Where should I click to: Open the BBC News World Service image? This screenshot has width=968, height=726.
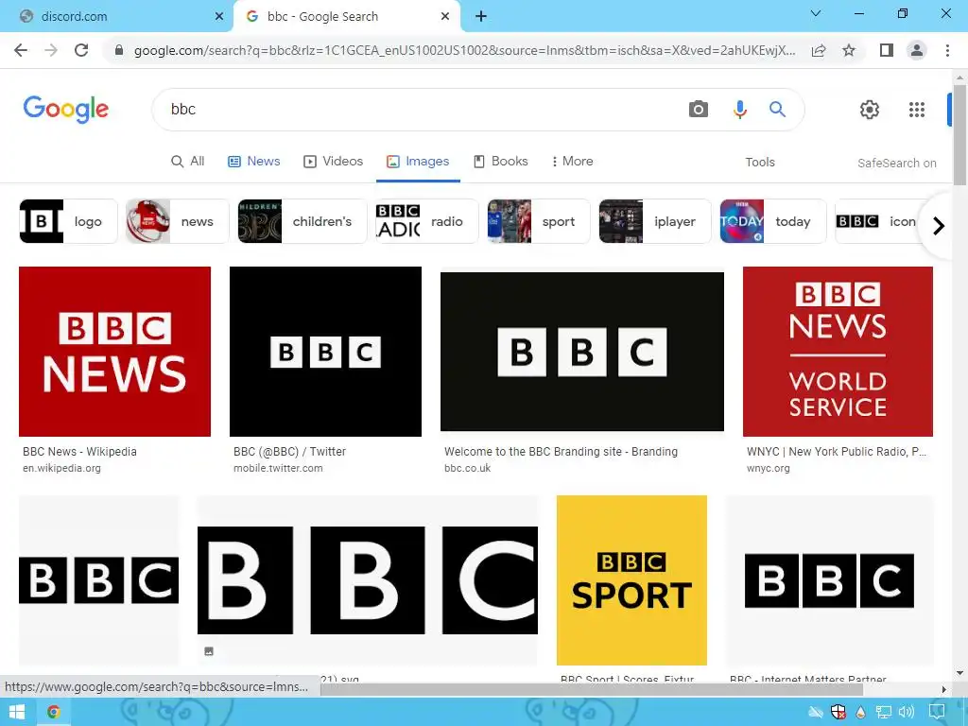pos(838,352)
